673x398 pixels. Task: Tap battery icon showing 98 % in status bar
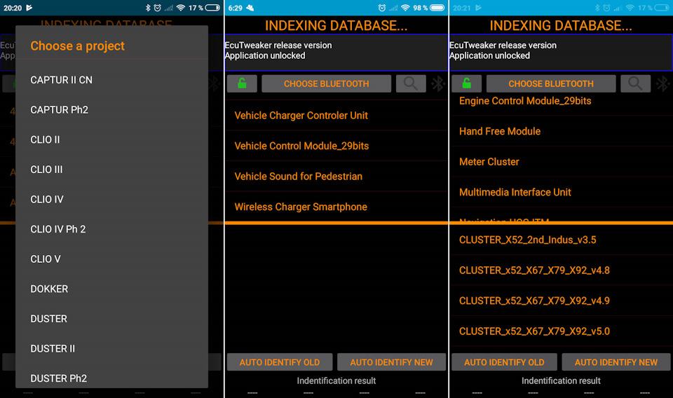pos(437,8)
